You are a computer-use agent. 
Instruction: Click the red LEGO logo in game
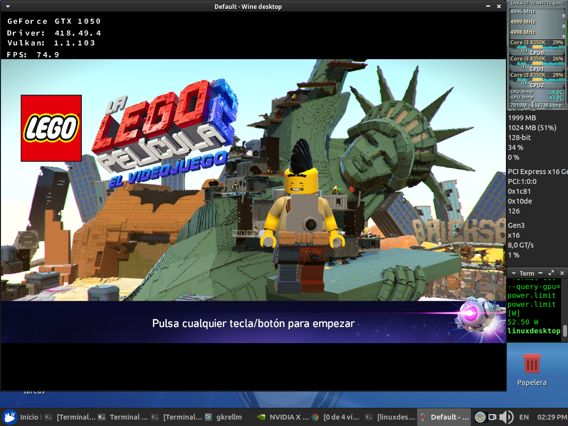click(x=51, y=128)
